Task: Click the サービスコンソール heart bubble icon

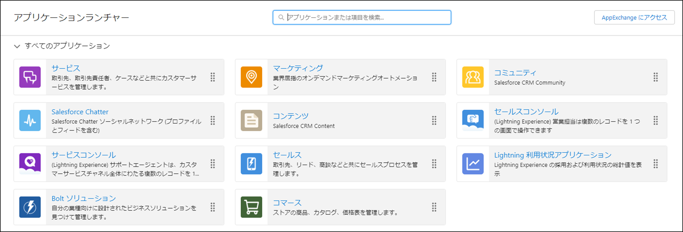Action: coord(30,164)
